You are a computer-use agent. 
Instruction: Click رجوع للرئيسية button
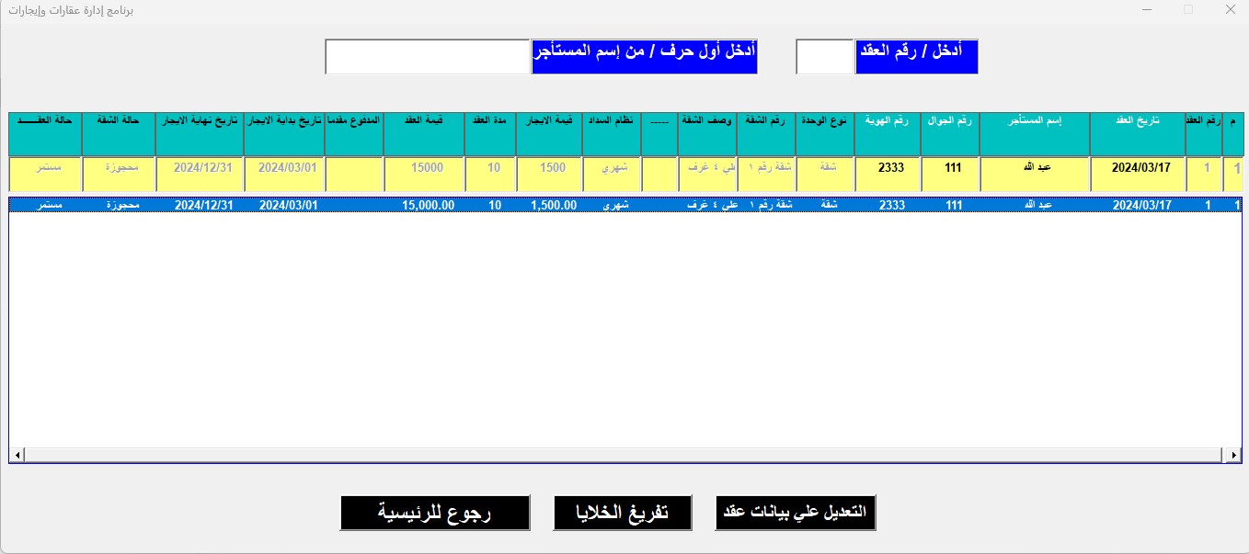pos(435,513)
